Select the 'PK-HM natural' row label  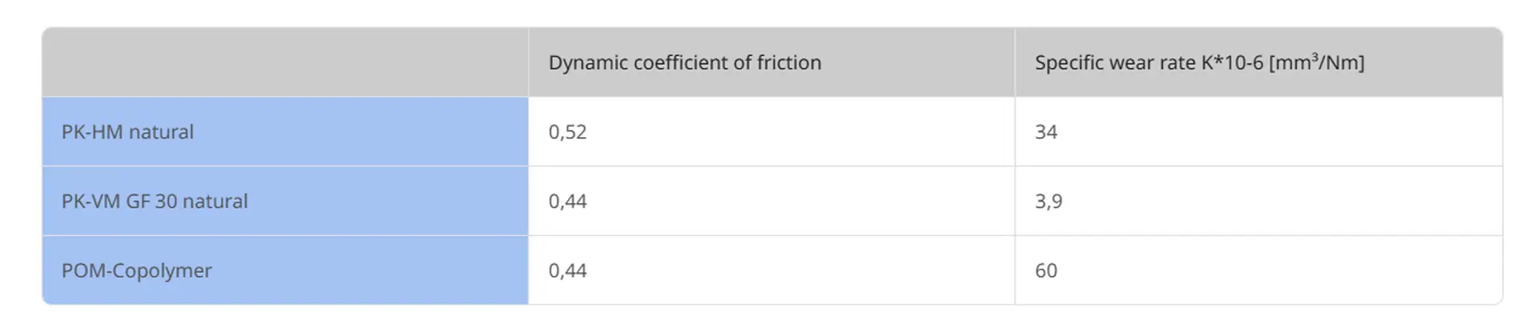[x=128, y=132]
